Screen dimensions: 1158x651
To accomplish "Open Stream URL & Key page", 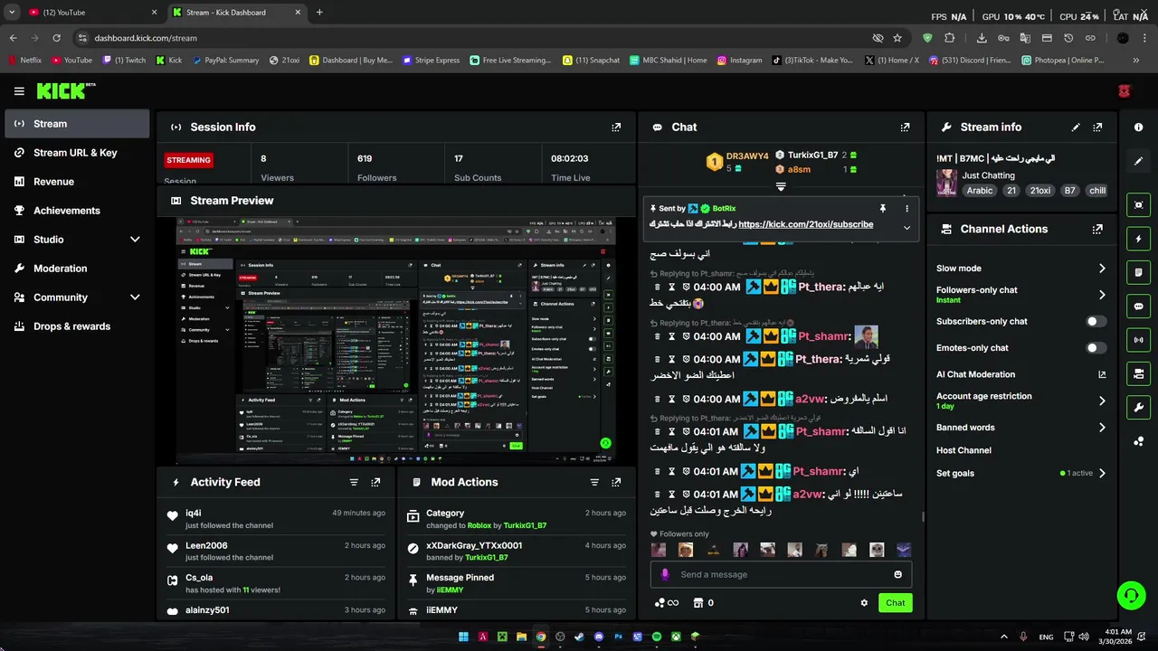I will click(77, 153).
